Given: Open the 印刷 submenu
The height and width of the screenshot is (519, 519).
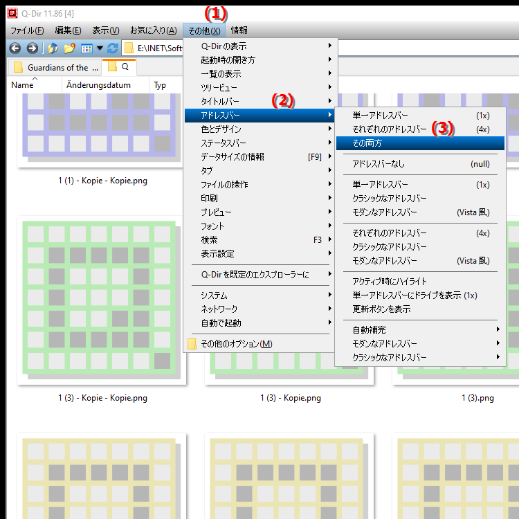Looking at the screenshot, I should click(x=259, y=199).
